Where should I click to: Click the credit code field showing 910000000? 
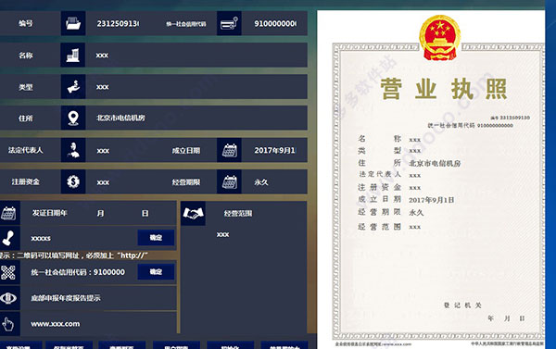click(x=274, y=23)
